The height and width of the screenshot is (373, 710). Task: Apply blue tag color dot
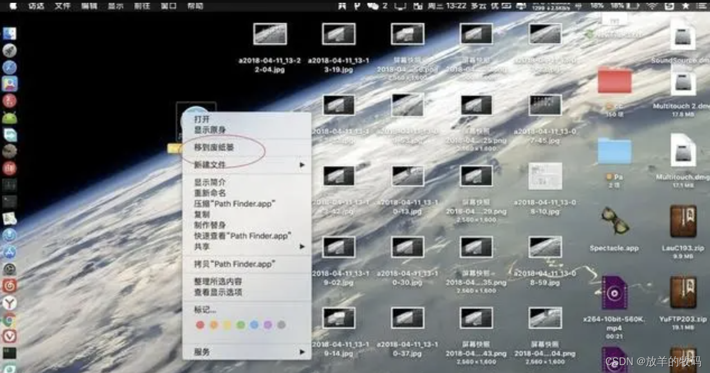coord(254,325)
